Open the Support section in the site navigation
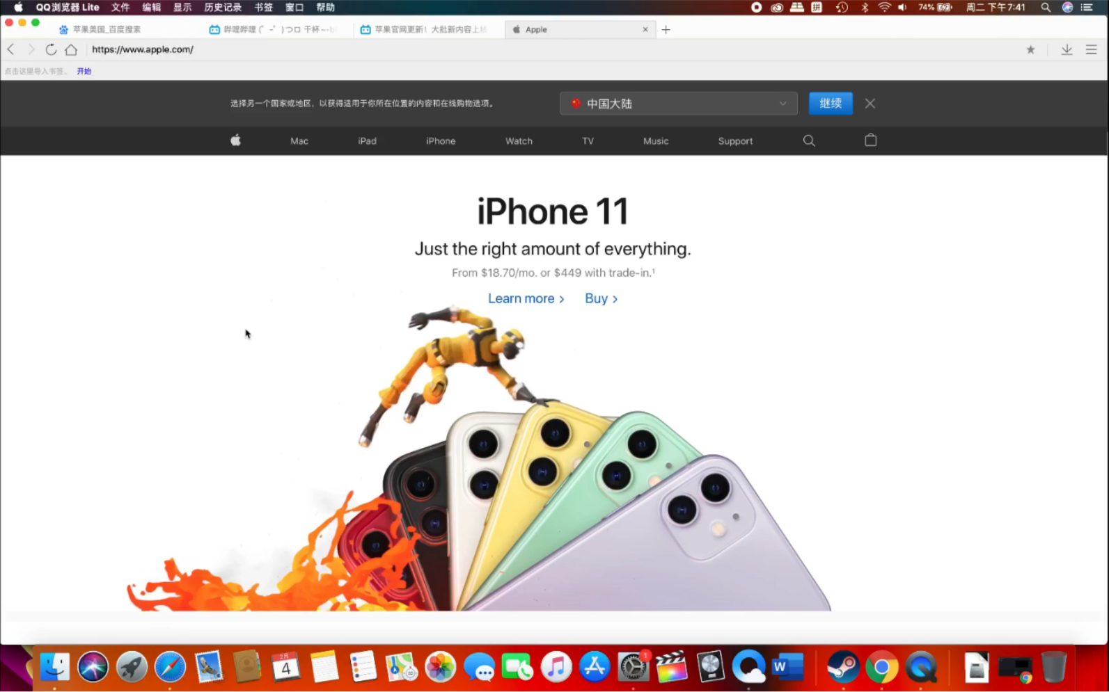This screenshot has width=1109, height=692. pyautogui.click(x=735, y=140)
